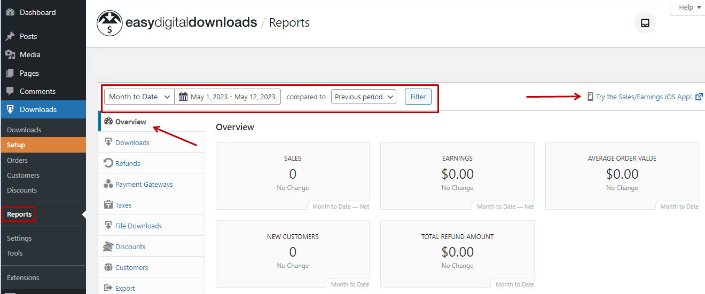The height and width of the screenshot is (294, 705).
Task: Open the Previous period comparison dropdown
Action: coord(364,97)
